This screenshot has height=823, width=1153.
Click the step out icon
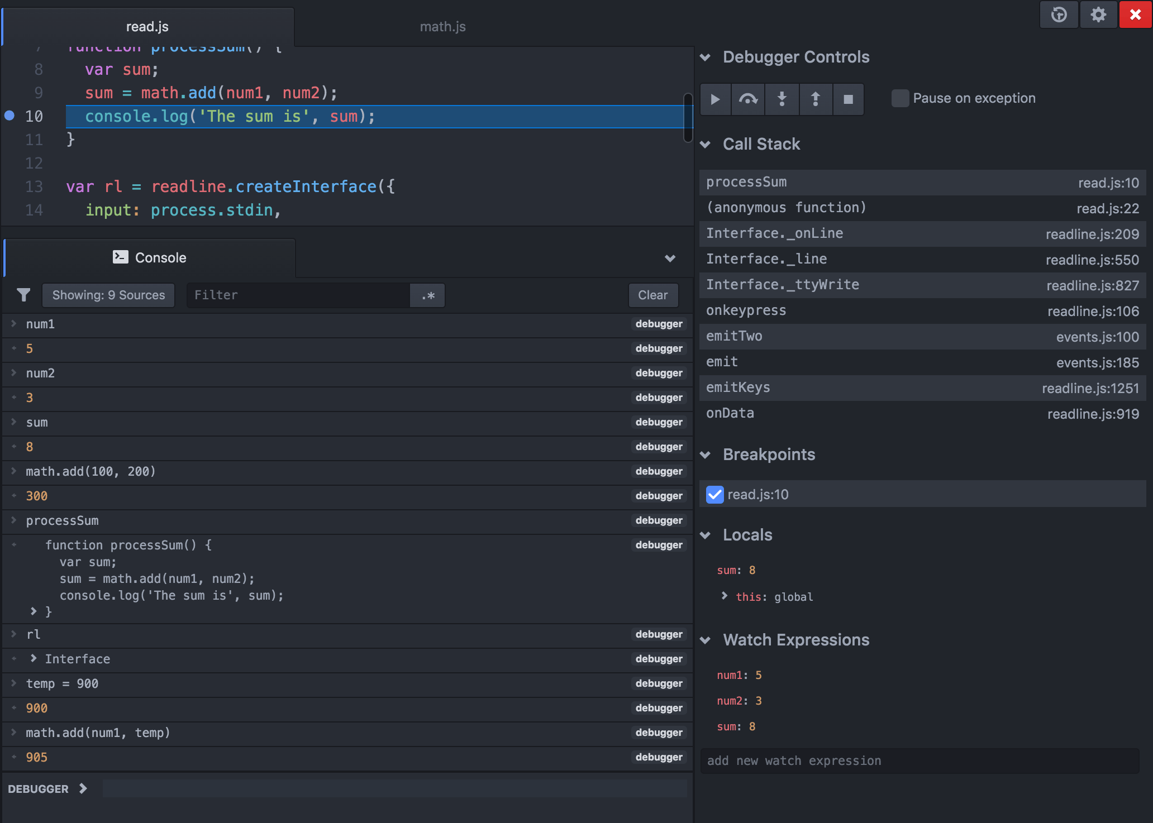(816, 99)
